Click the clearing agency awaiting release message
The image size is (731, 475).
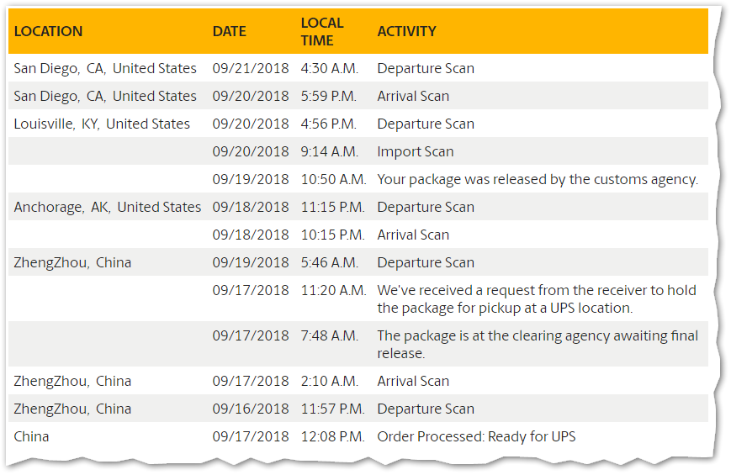pos(538,344)
